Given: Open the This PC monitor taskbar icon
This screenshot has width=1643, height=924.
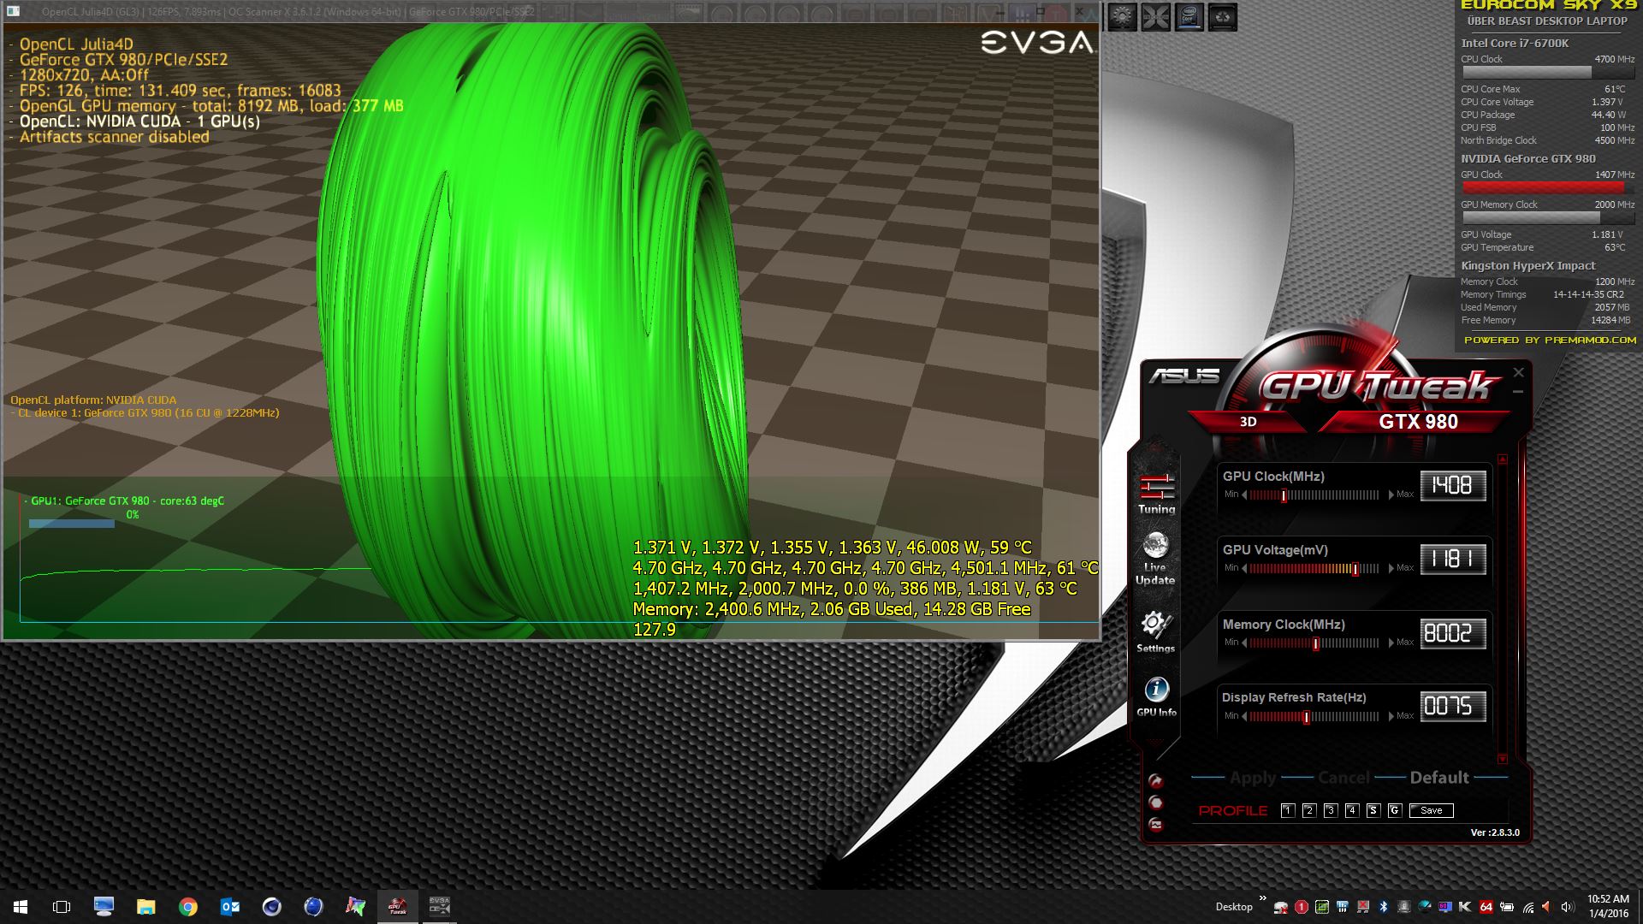Looking at the screenshot, I should pyautogui.click(x=104, y=907).
